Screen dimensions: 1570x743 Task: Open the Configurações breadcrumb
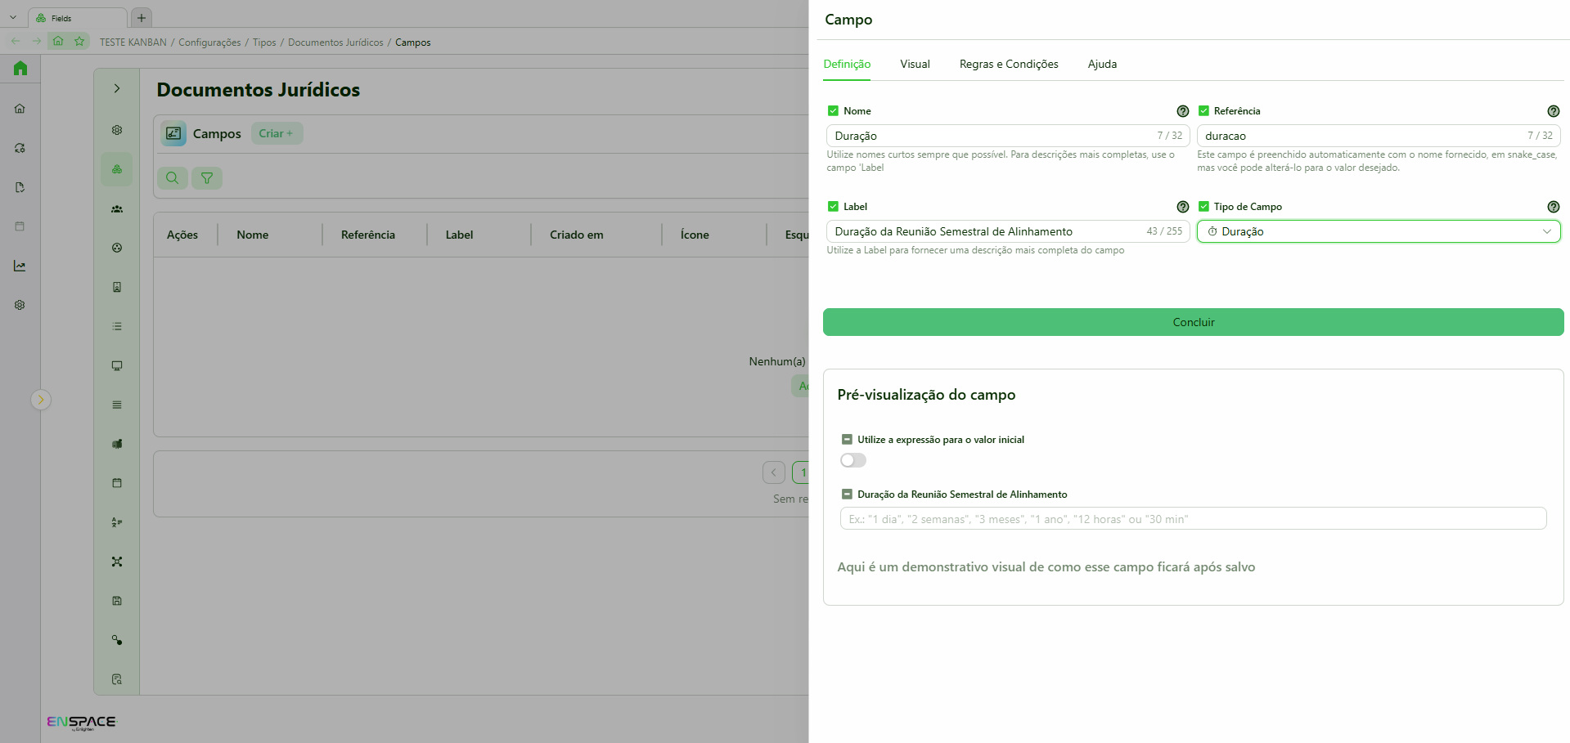point(209,43)
